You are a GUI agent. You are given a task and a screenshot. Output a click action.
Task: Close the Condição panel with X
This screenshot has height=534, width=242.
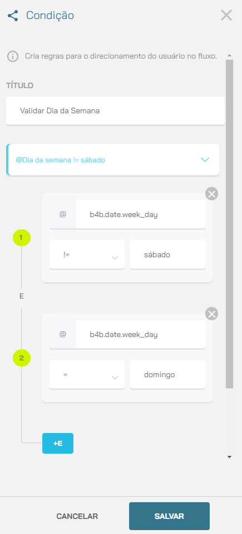226,15
